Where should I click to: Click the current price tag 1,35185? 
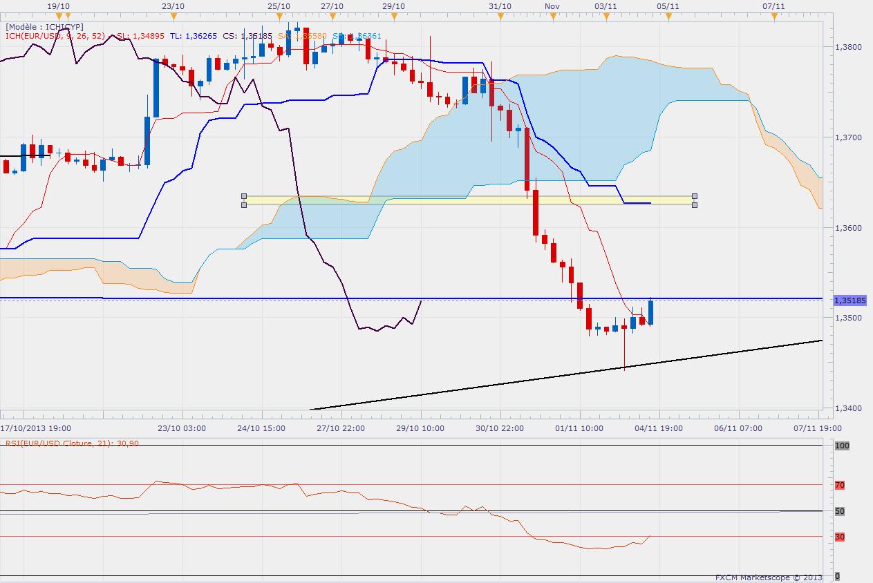coord(850,301)
